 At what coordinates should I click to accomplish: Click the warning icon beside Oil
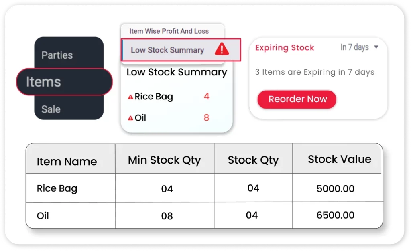click(x=130, y=118)
